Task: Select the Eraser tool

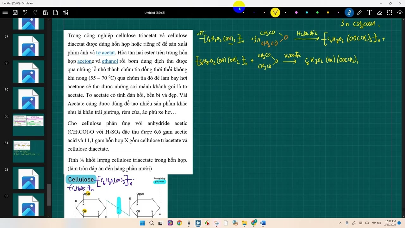Action: [380, 13]
